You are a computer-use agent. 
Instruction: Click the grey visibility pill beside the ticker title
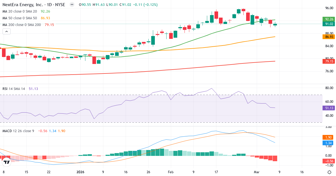73,5
